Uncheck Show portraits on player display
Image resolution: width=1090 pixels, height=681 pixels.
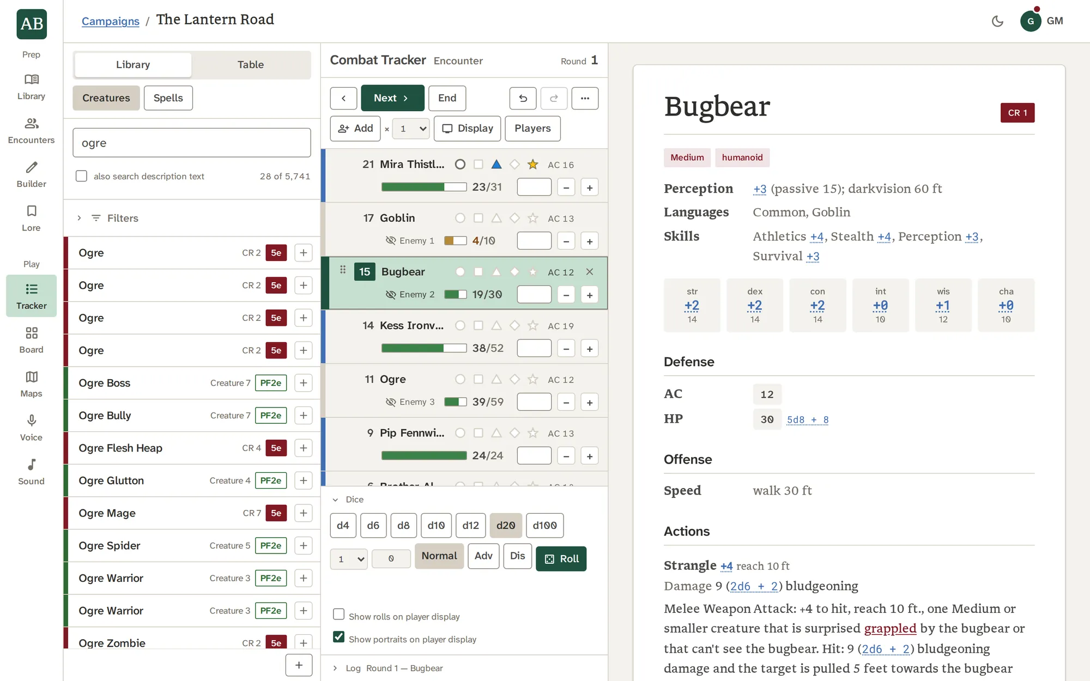click(338, 637)
